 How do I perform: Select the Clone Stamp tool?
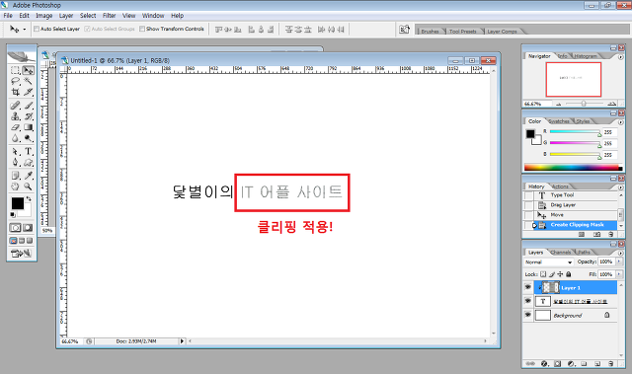[x=16, y=116]
